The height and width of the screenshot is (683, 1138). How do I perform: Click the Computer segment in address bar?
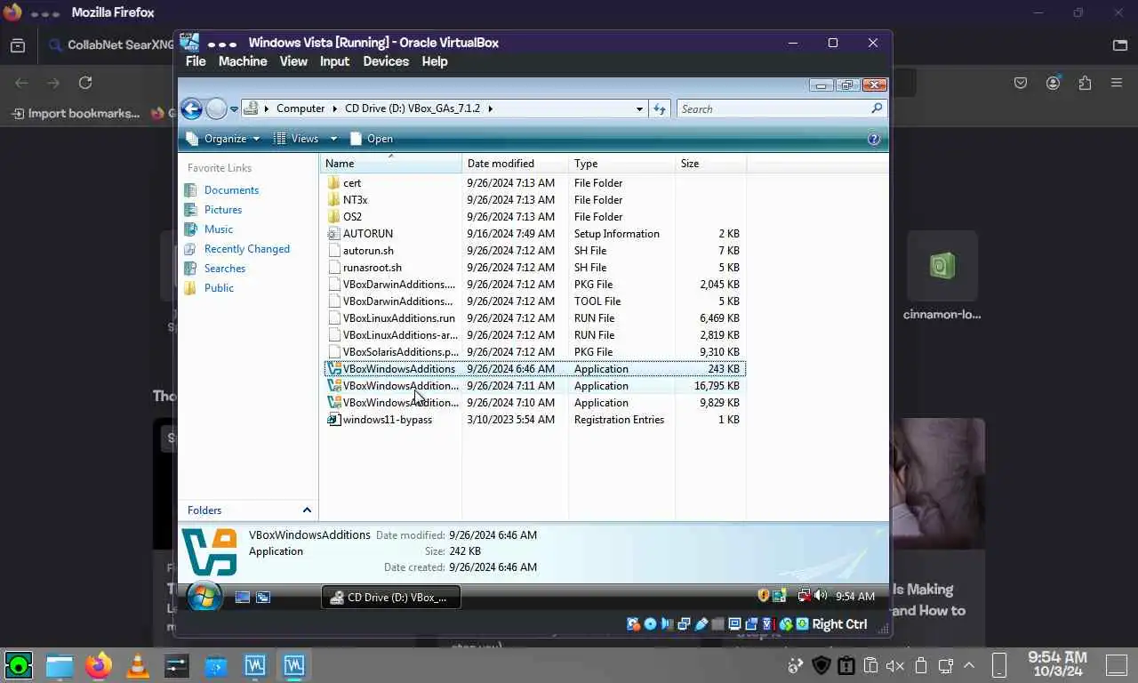click(301, 108)
